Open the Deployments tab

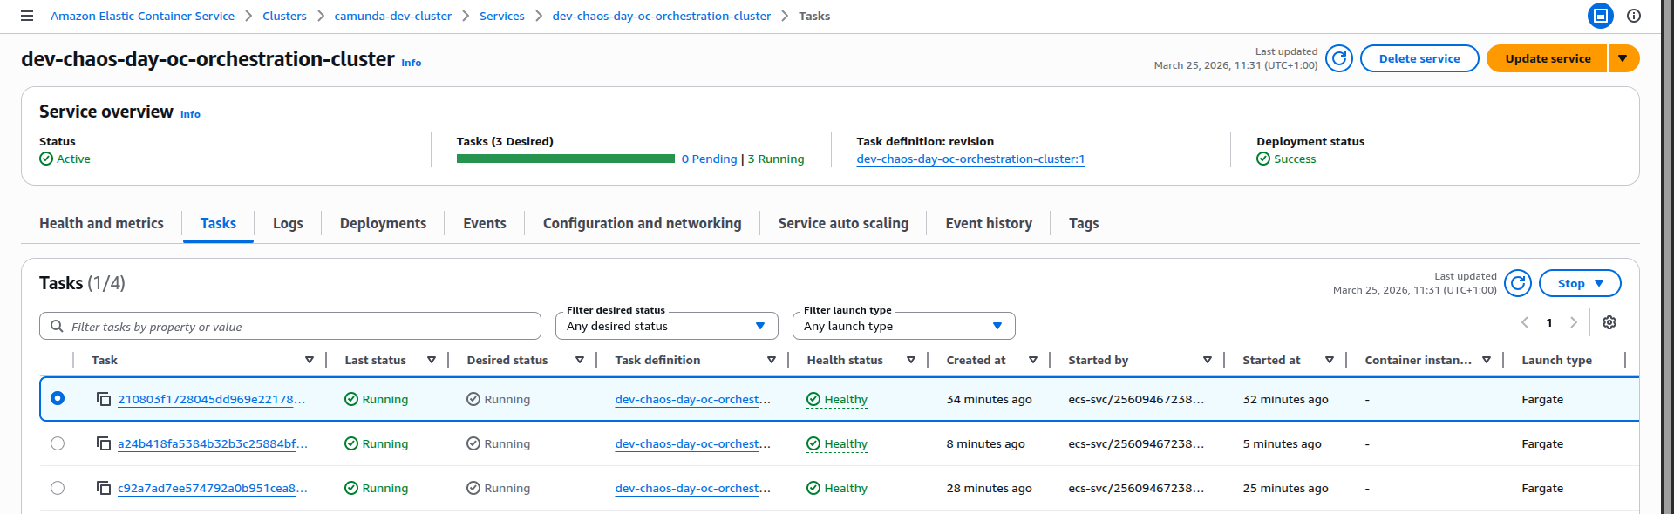[383, 223]
